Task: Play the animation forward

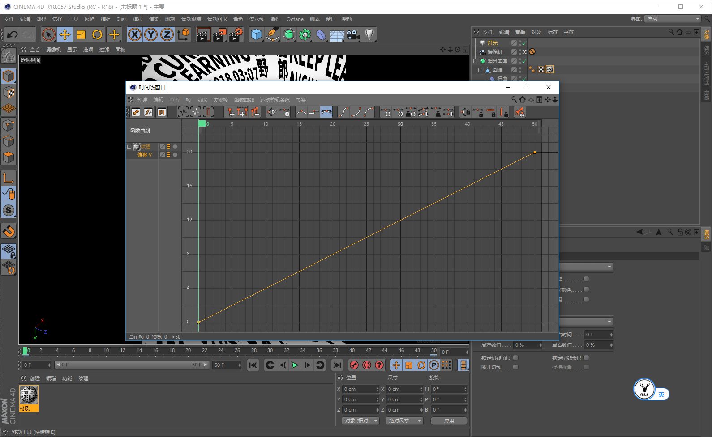Action: 295,365
